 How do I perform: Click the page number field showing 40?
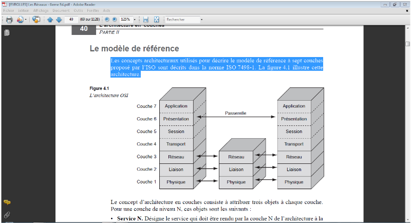point(71,20)
